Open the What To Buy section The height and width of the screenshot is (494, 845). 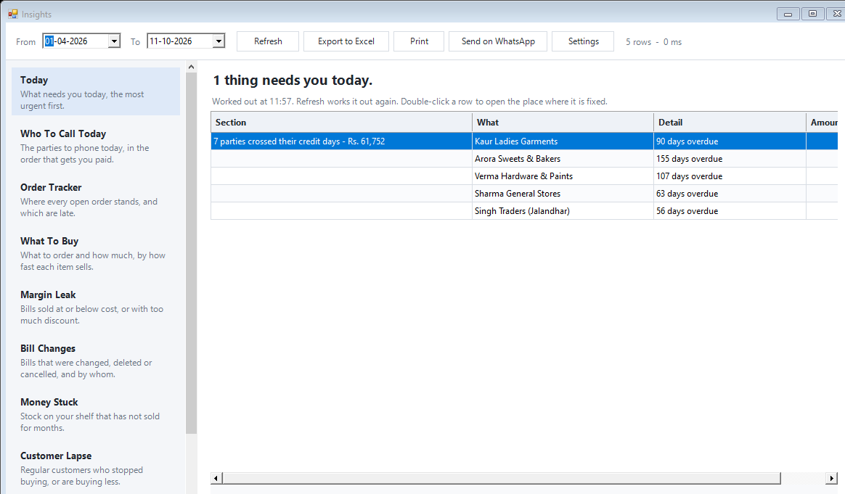coord(96,253)
